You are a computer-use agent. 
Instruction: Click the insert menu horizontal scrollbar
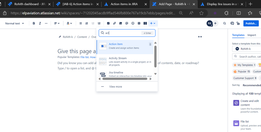125,79
